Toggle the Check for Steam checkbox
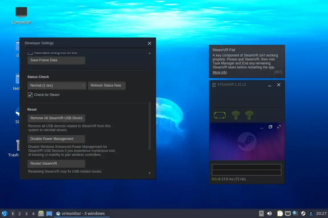 [30, 95]
